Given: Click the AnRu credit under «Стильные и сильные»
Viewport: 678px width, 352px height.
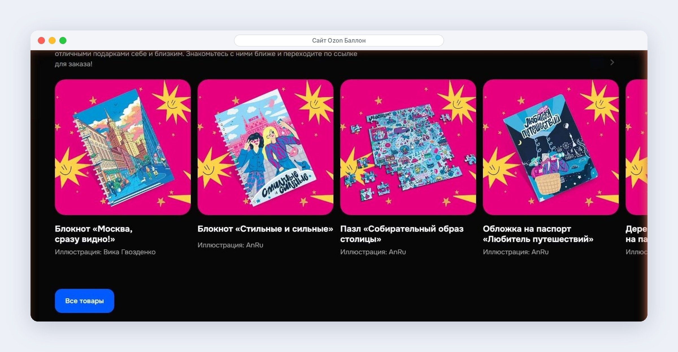Looking at the screenshot, I should point(230,245).
